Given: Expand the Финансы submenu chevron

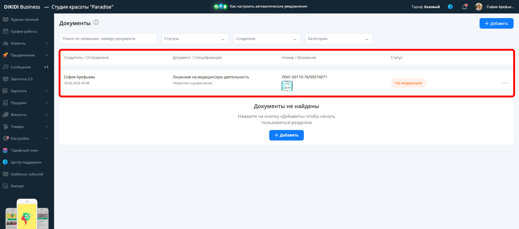Looking at the screenshot, I should (x=47, y=115).
